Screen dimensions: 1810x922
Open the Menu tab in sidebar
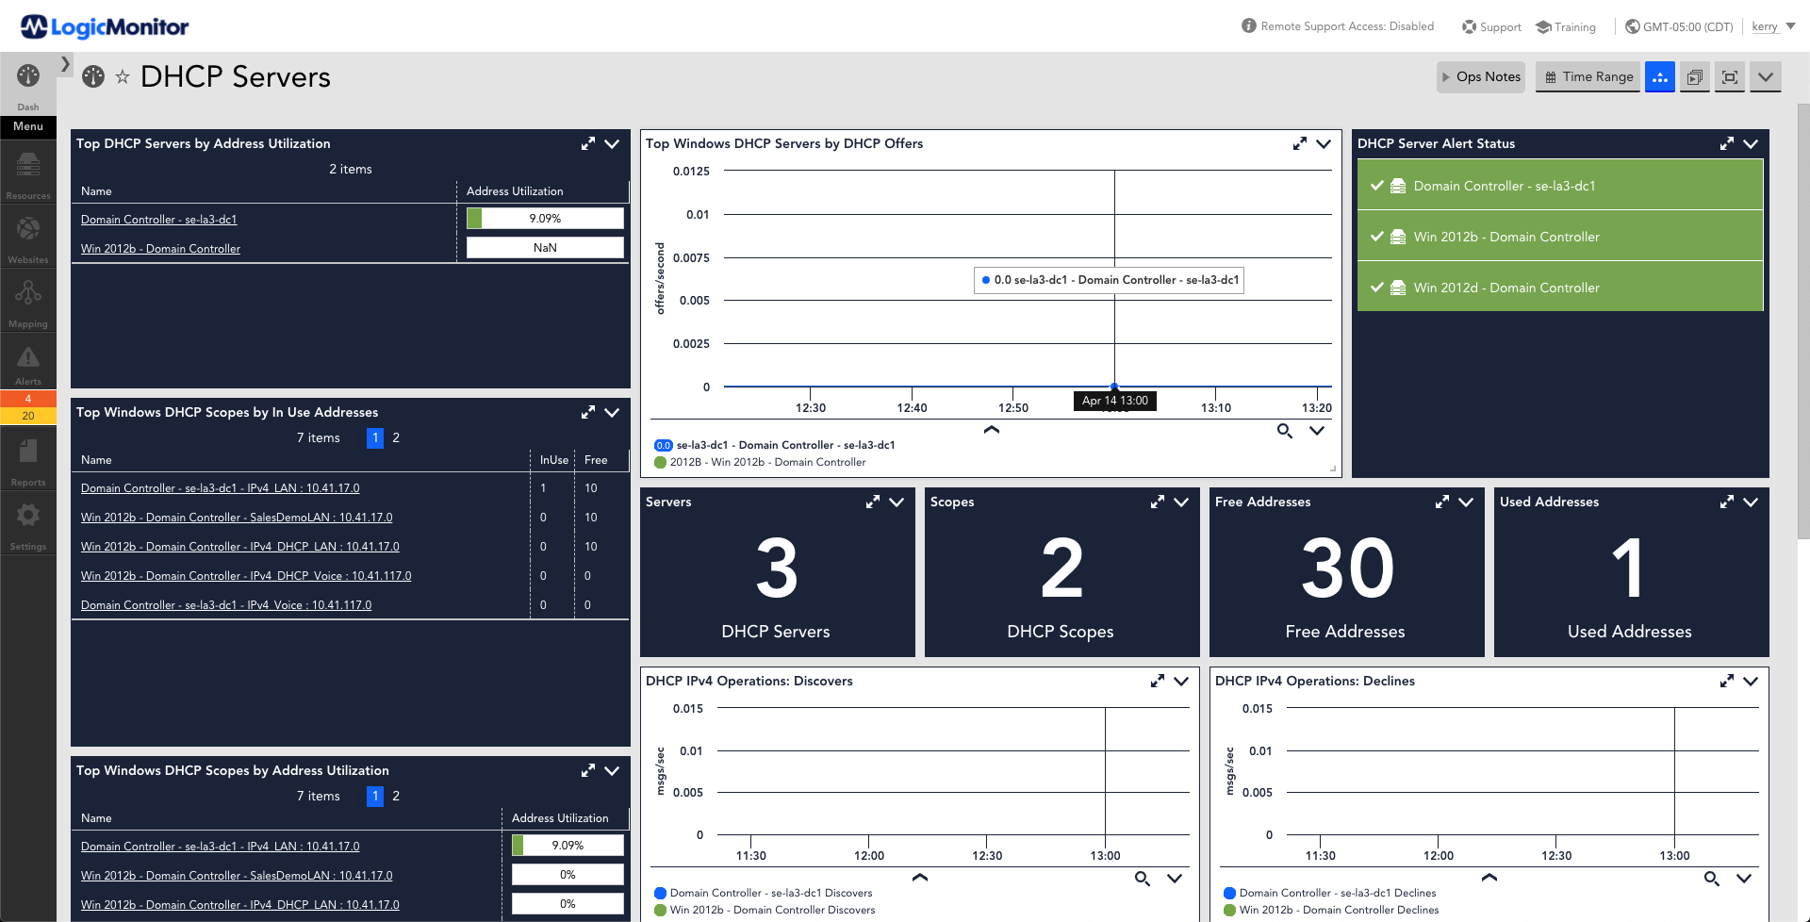[x=28, y=126]
